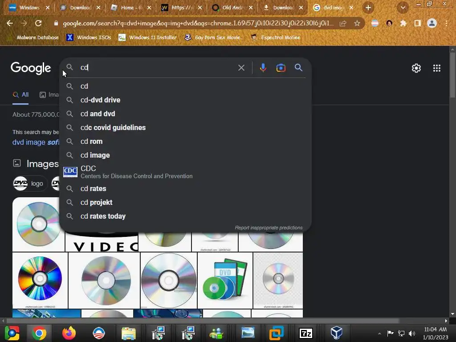Select the 'cd rates' suggestion
The height and width of the screenshot is (342, 456).
(x=185, y=189)
